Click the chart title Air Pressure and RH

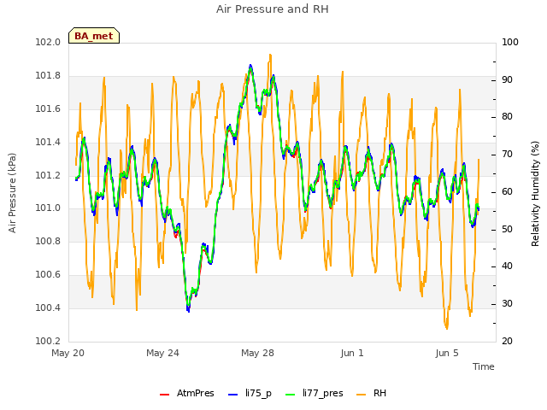[x=273, y=9]
